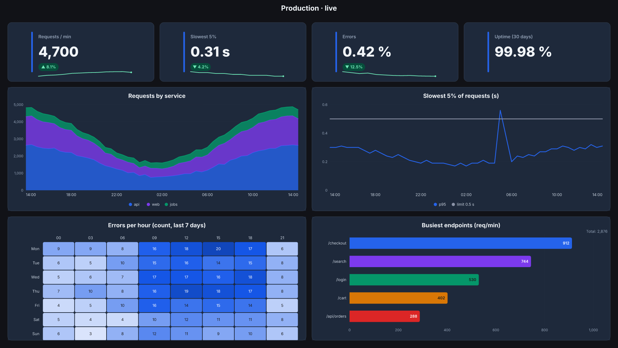The width and height of the screenshot is (618, 348).
Task: Click the Production · live header
Action: coord(309,8)
